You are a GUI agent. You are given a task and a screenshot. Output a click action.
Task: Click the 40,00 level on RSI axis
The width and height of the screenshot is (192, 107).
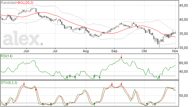tap(183, 72)
